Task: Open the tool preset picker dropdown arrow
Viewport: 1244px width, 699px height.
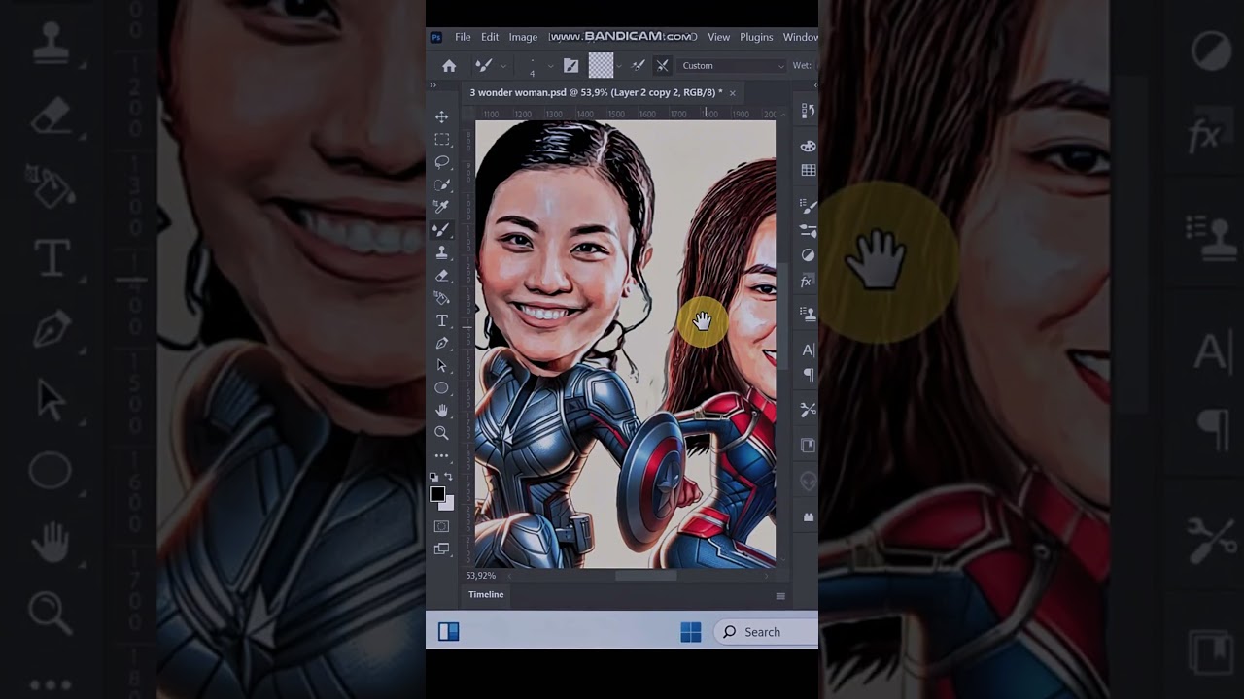Action: coord(502,66)
